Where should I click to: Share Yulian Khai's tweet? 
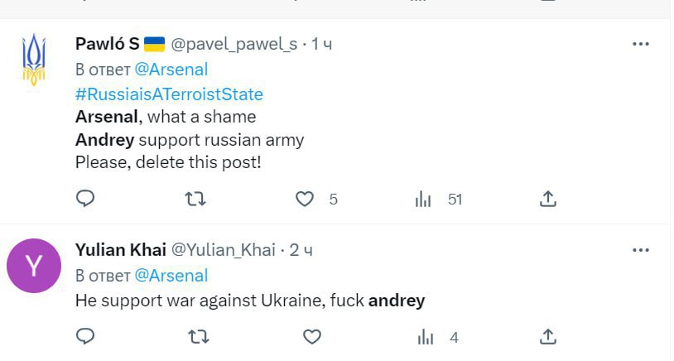click(547, 336)
